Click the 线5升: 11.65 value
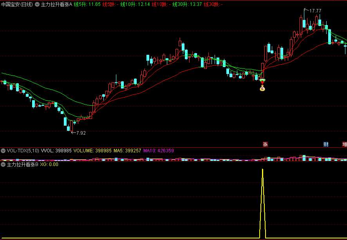This screenshot has width=347, height=240. (x=87, y=4)
